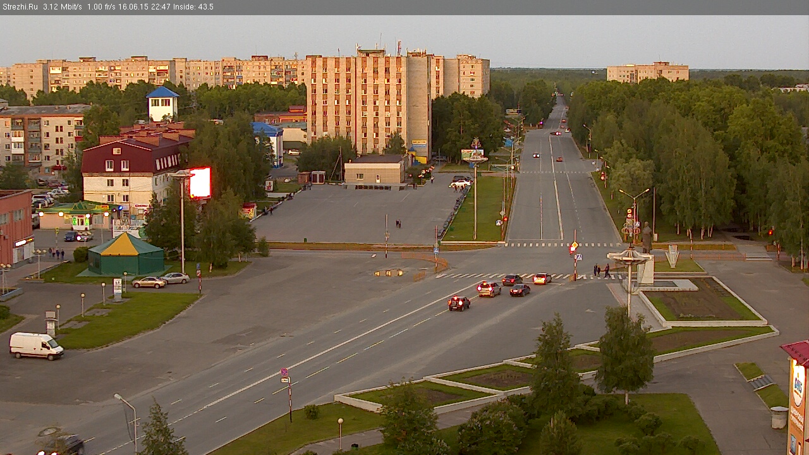
Task: Select the Inside: 43.5 temperature reading
Action: coord(193,7)
